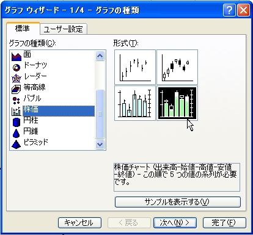Switch to the ユーザー設定 tab

(64, 29)
